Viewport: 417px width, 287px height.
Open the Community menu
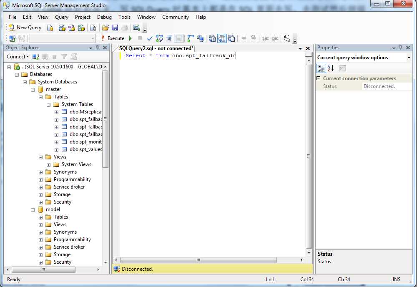tap(175, 17)
